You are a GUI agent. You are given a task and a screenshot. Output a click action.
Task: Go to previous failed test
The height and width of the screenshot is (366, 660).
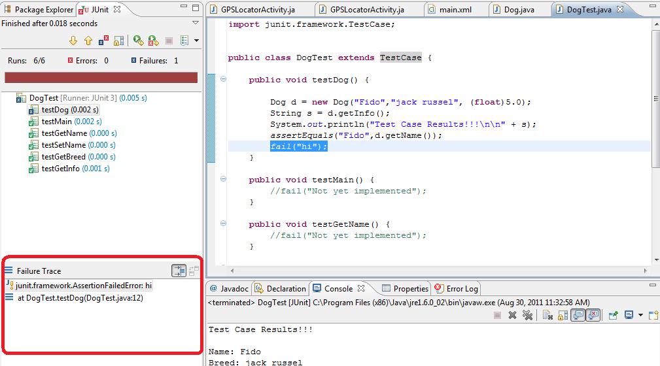(88, 41)
